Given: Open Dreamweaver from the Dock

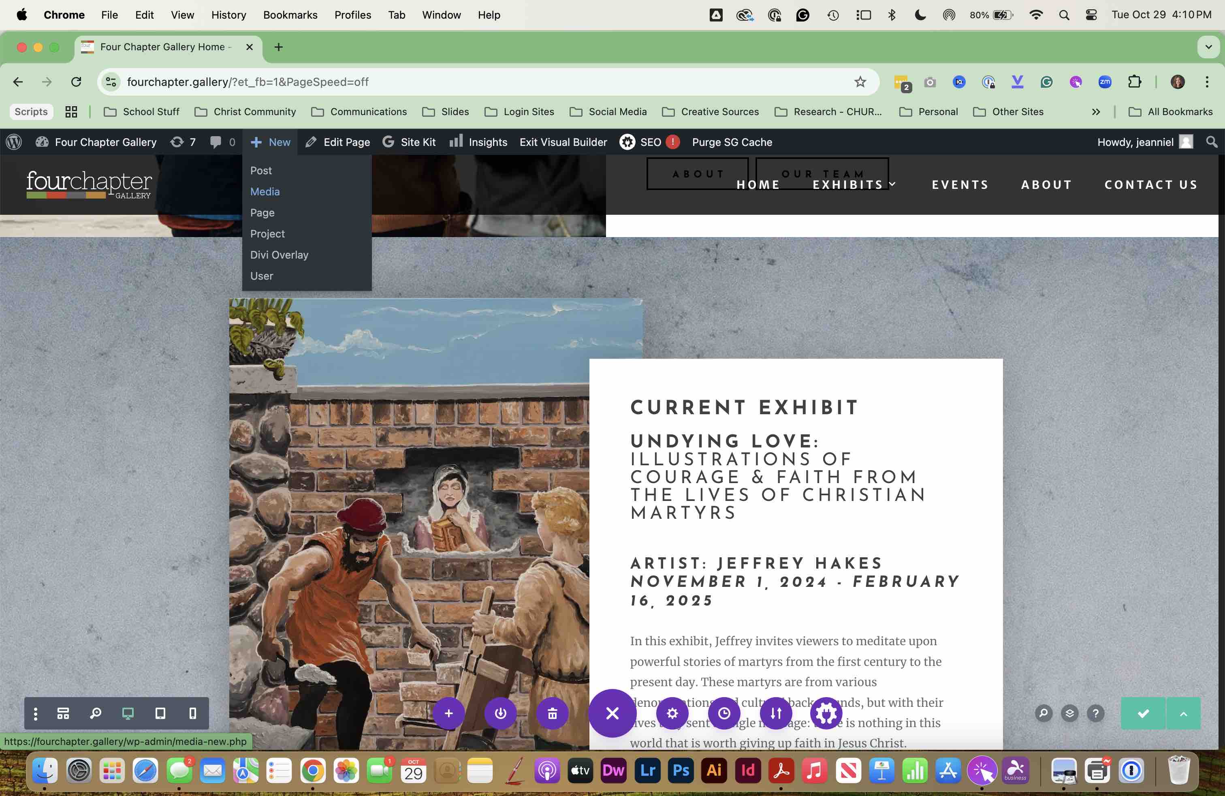Looking at the screenshot, I should coord(614,770).
